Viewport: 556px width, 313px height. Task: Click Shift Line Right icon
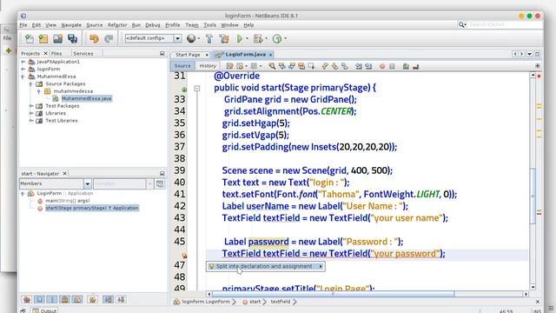pos(368,66)
